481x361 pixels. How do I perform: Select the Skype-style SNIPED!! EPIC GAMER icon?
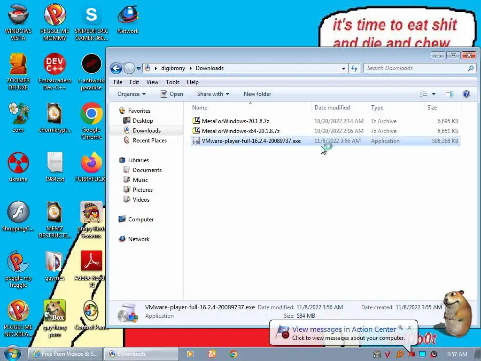point(92,22)
